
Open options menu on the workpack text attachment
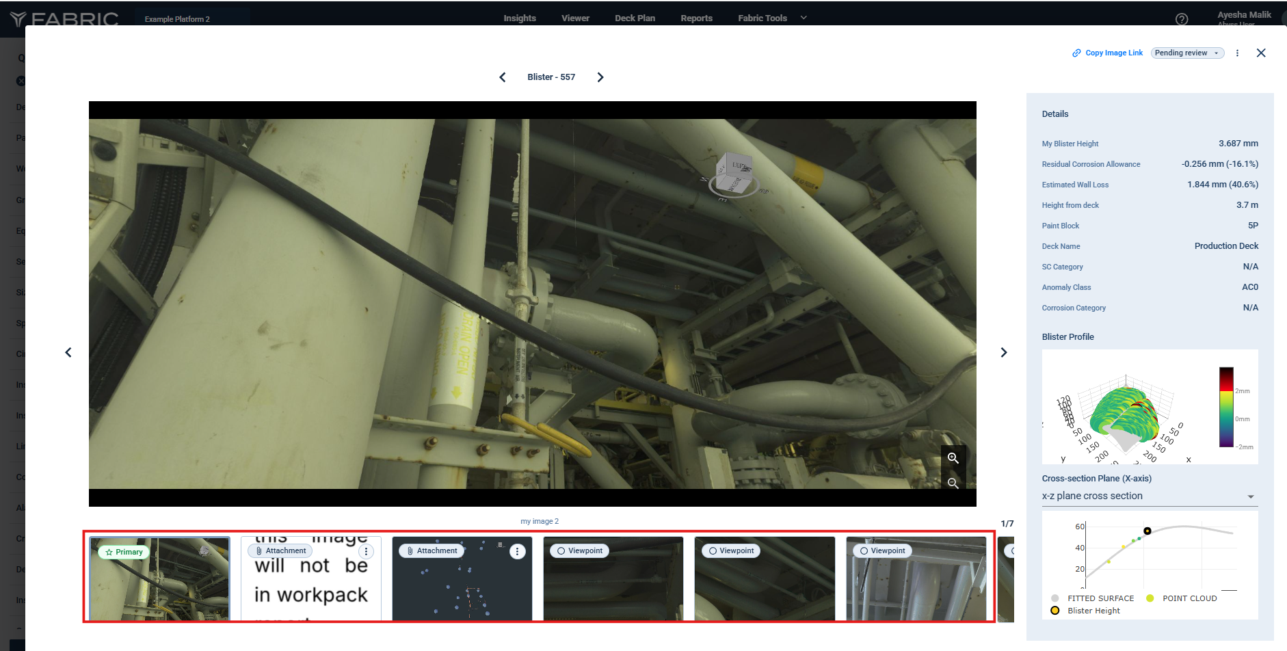click(x=367, y=551)
